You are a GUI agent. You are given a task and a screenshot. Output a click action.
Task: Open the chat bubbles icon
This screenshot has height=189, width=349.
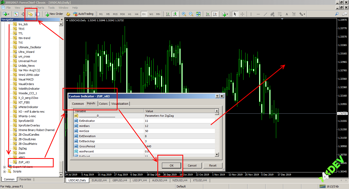(x=344, y=14)
